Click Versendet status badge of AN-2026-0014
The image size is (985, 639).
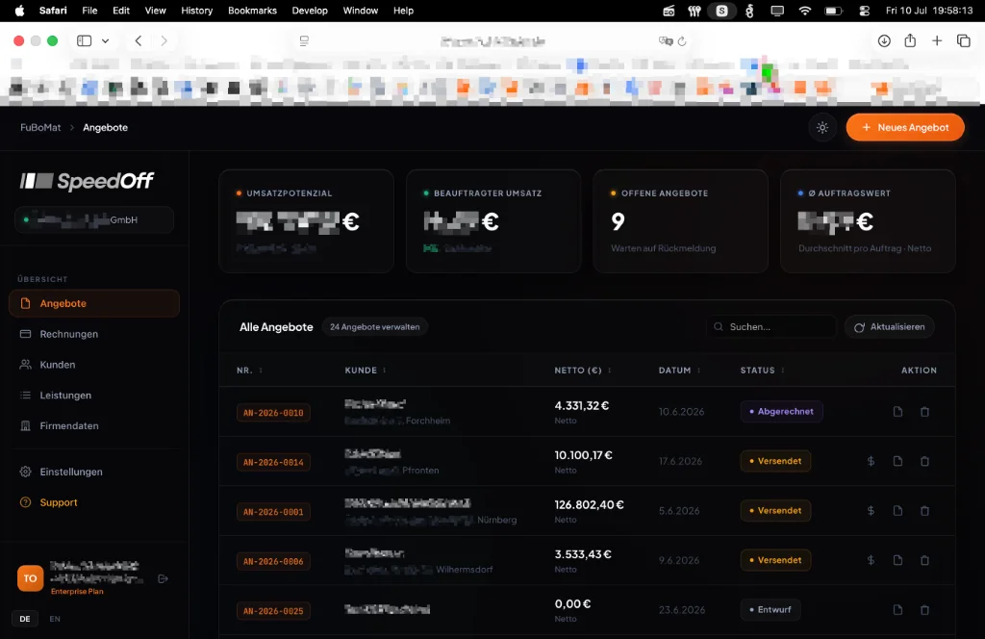776,461
